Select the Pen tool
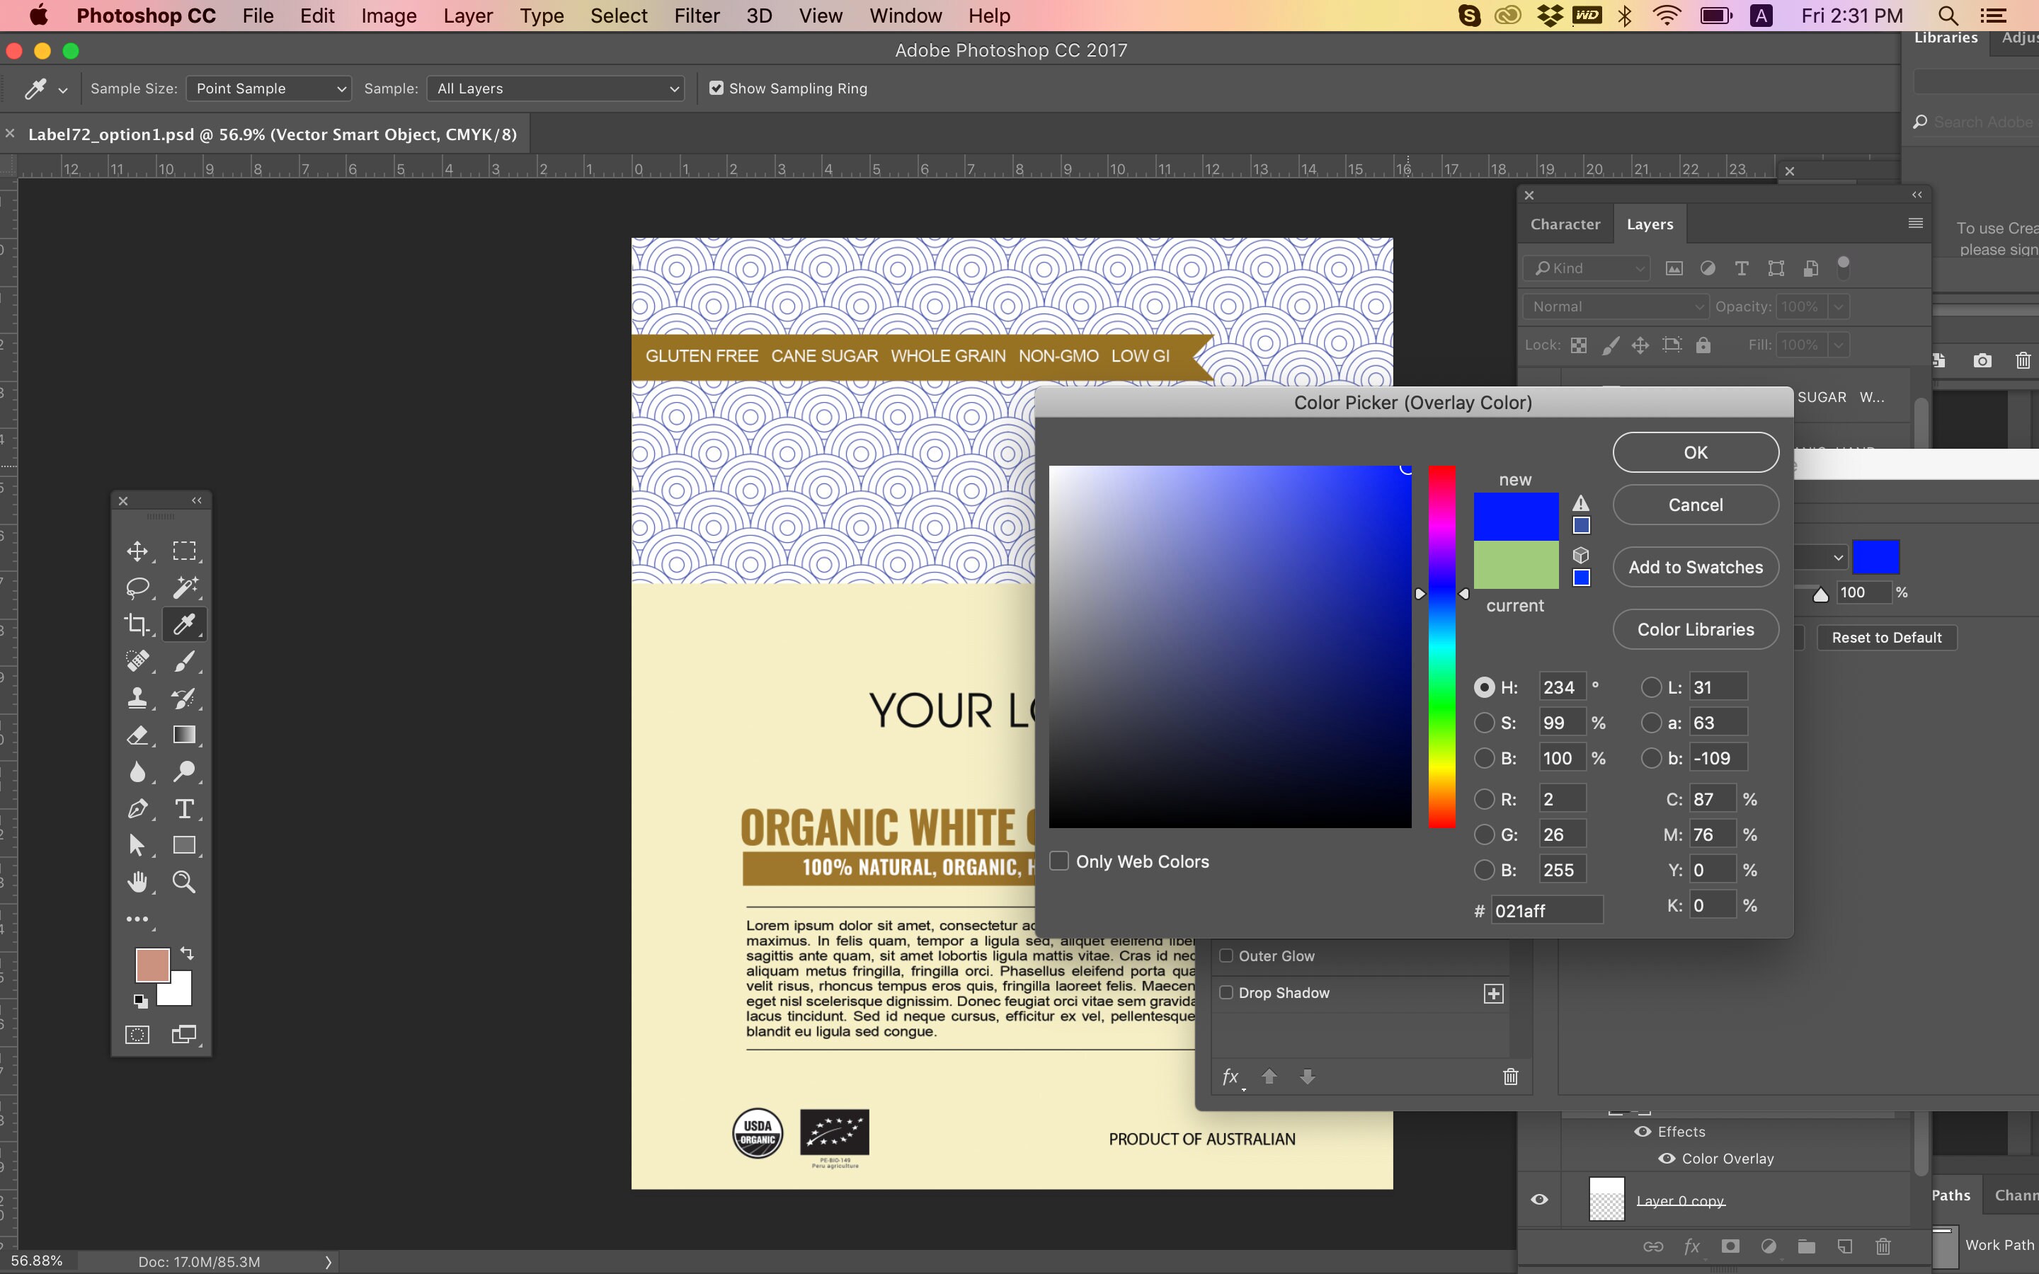 tap(137, 809)
